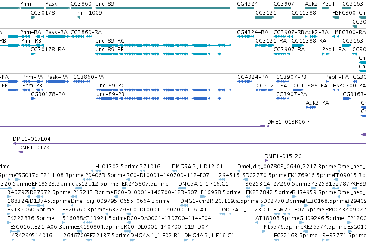Click the CG3907-RB transcript label
This screenshot has width=366, height=242.
pos(289,32)
